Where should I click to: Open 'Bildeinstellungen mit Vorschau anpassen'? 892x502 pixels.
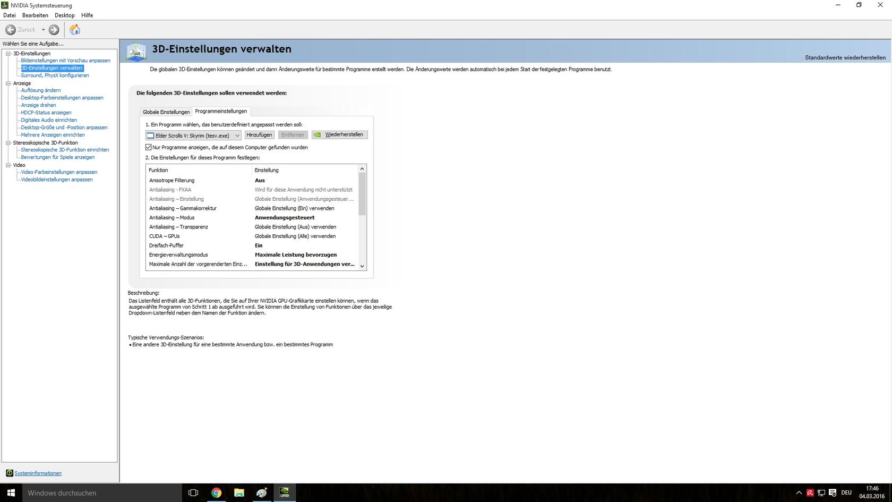click(x=66, y=61)
